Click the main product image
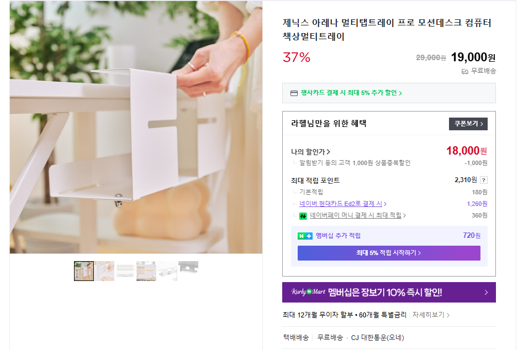 coord(136,127)
